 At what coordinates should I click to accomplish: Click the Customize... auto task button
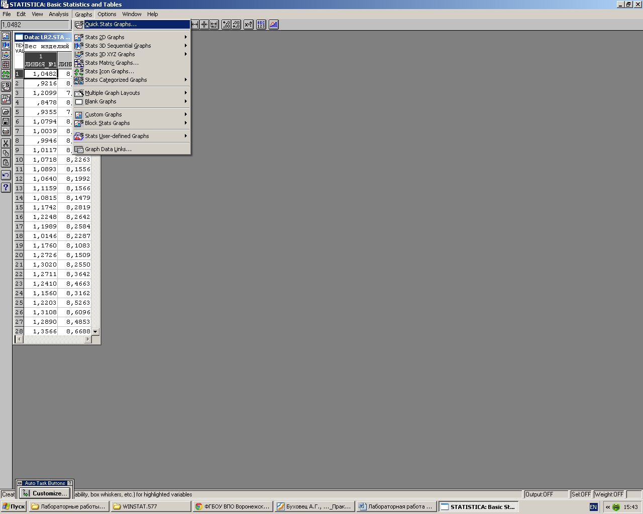click(45, 493)
